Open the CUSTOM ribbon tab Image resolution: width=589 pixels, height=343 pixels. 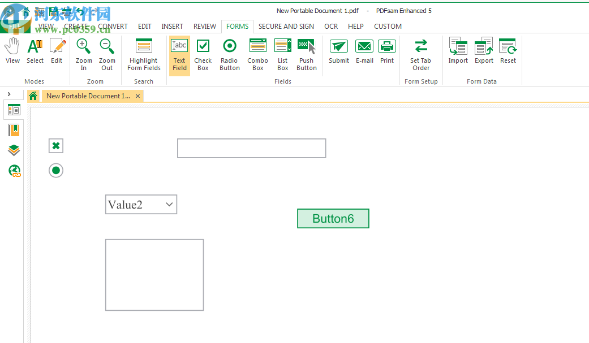(388, 26)
